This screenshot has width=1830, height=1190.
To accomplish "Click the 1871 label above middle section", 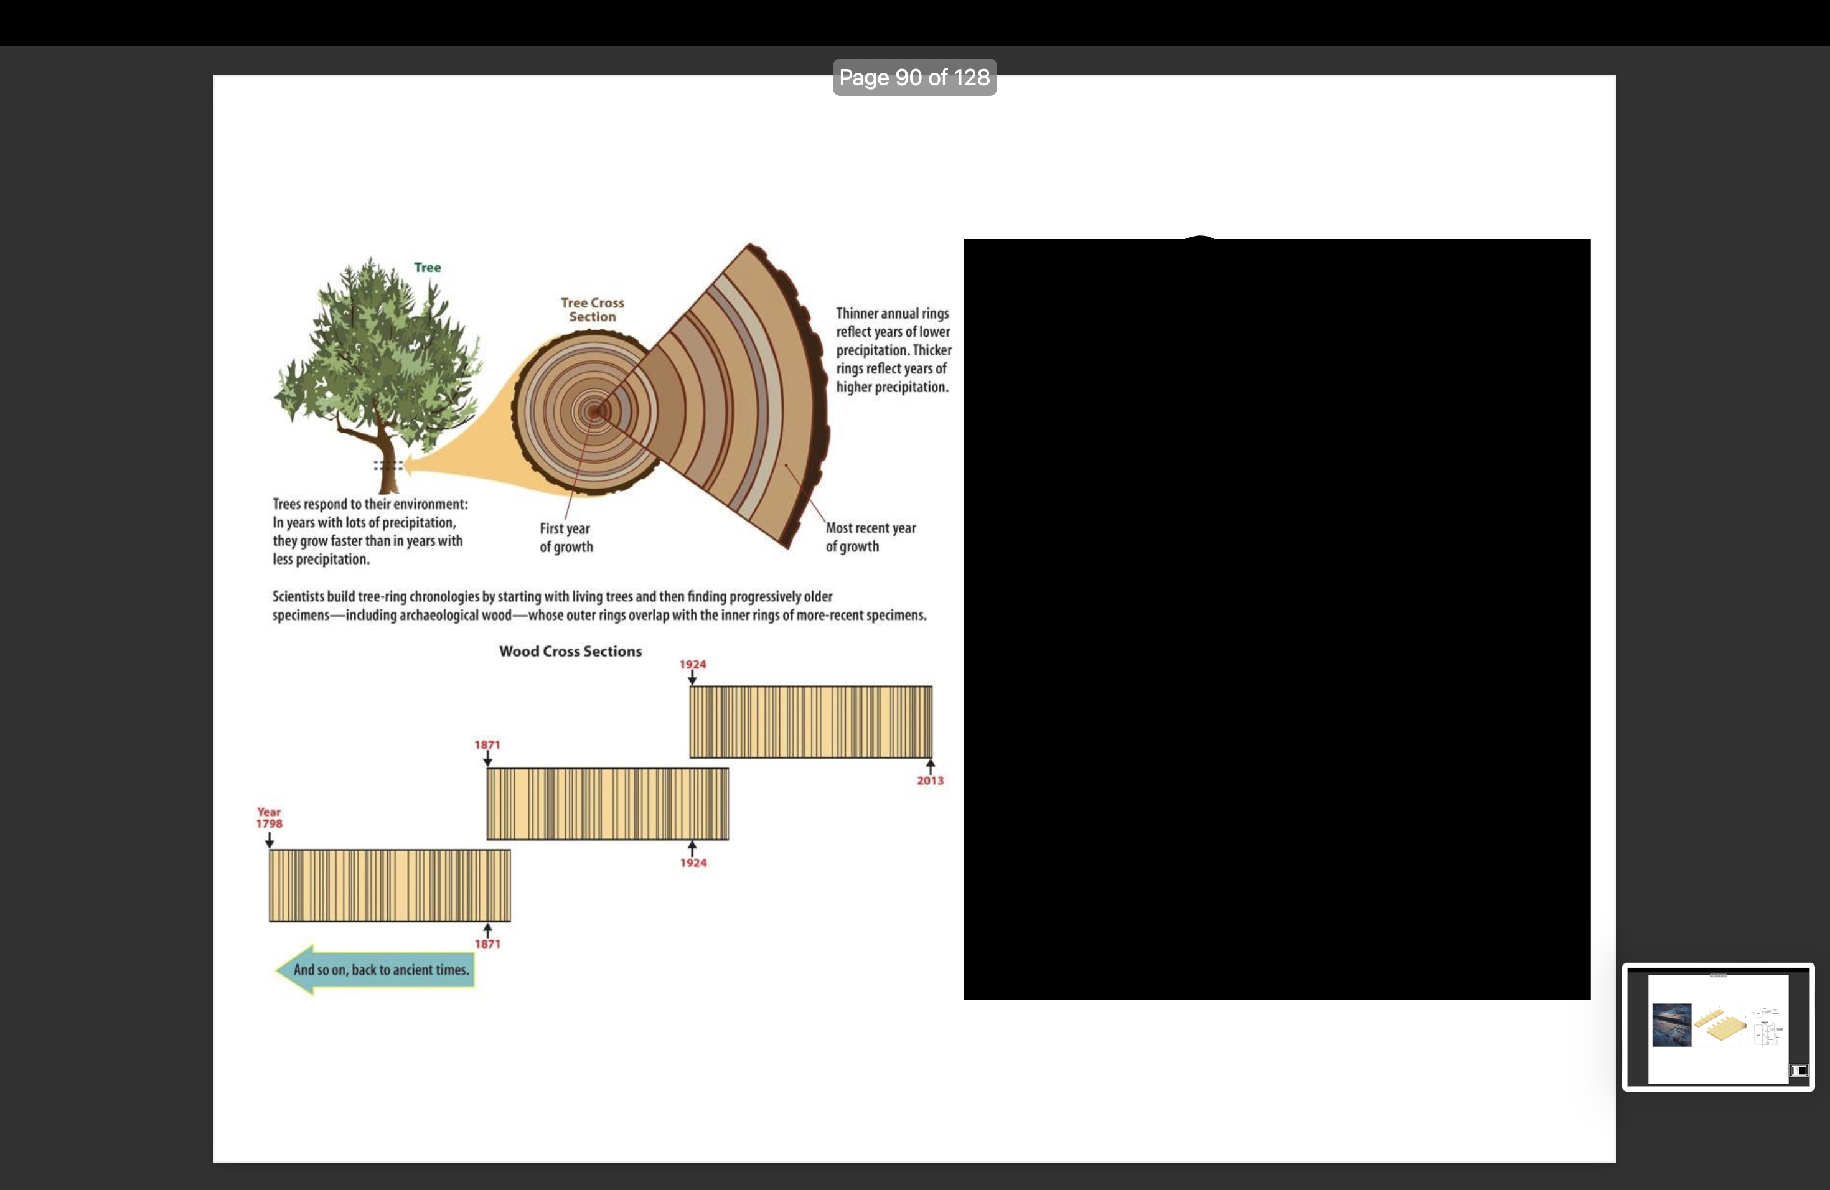I will tap(487, 745).
